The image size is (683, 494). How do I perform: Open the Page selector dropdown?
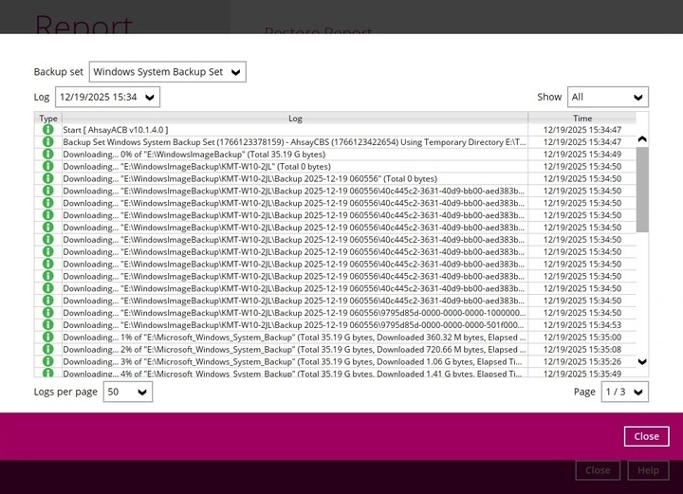pos(624,392)
